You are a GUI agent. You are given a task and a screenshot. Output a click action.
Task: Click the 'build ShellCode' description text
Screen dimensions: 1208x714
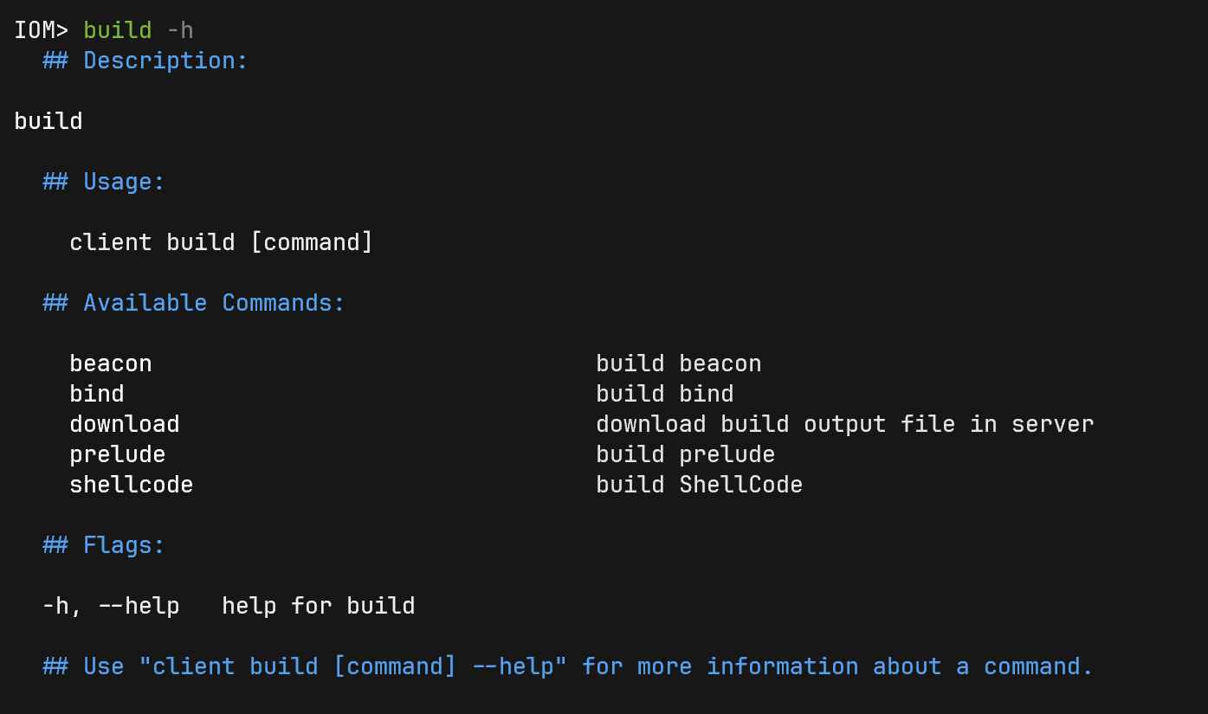[x=700, y=485]
